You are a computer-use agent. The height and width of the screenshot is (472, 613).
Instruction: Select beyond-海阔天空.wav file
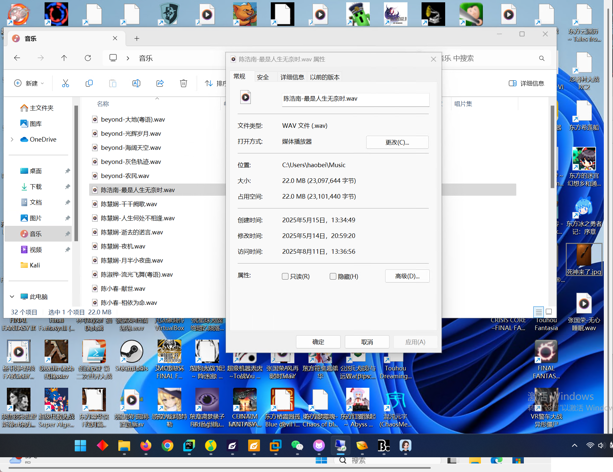131,147
